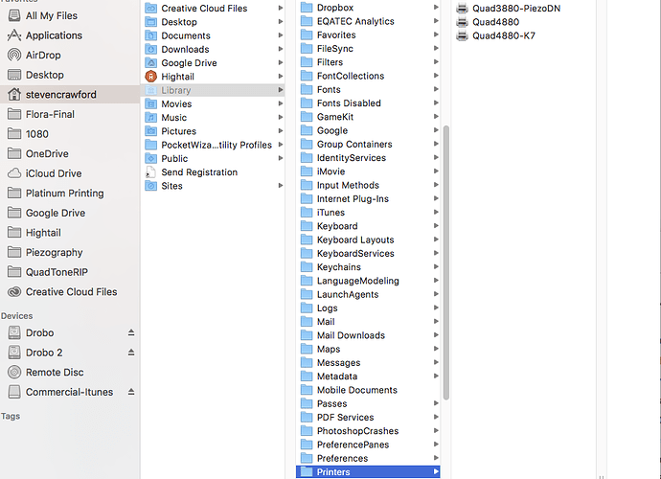This screenshot has height=479, width=661.
Task: Open the 1080 sidebar folder
Action: tap(36, 134)
